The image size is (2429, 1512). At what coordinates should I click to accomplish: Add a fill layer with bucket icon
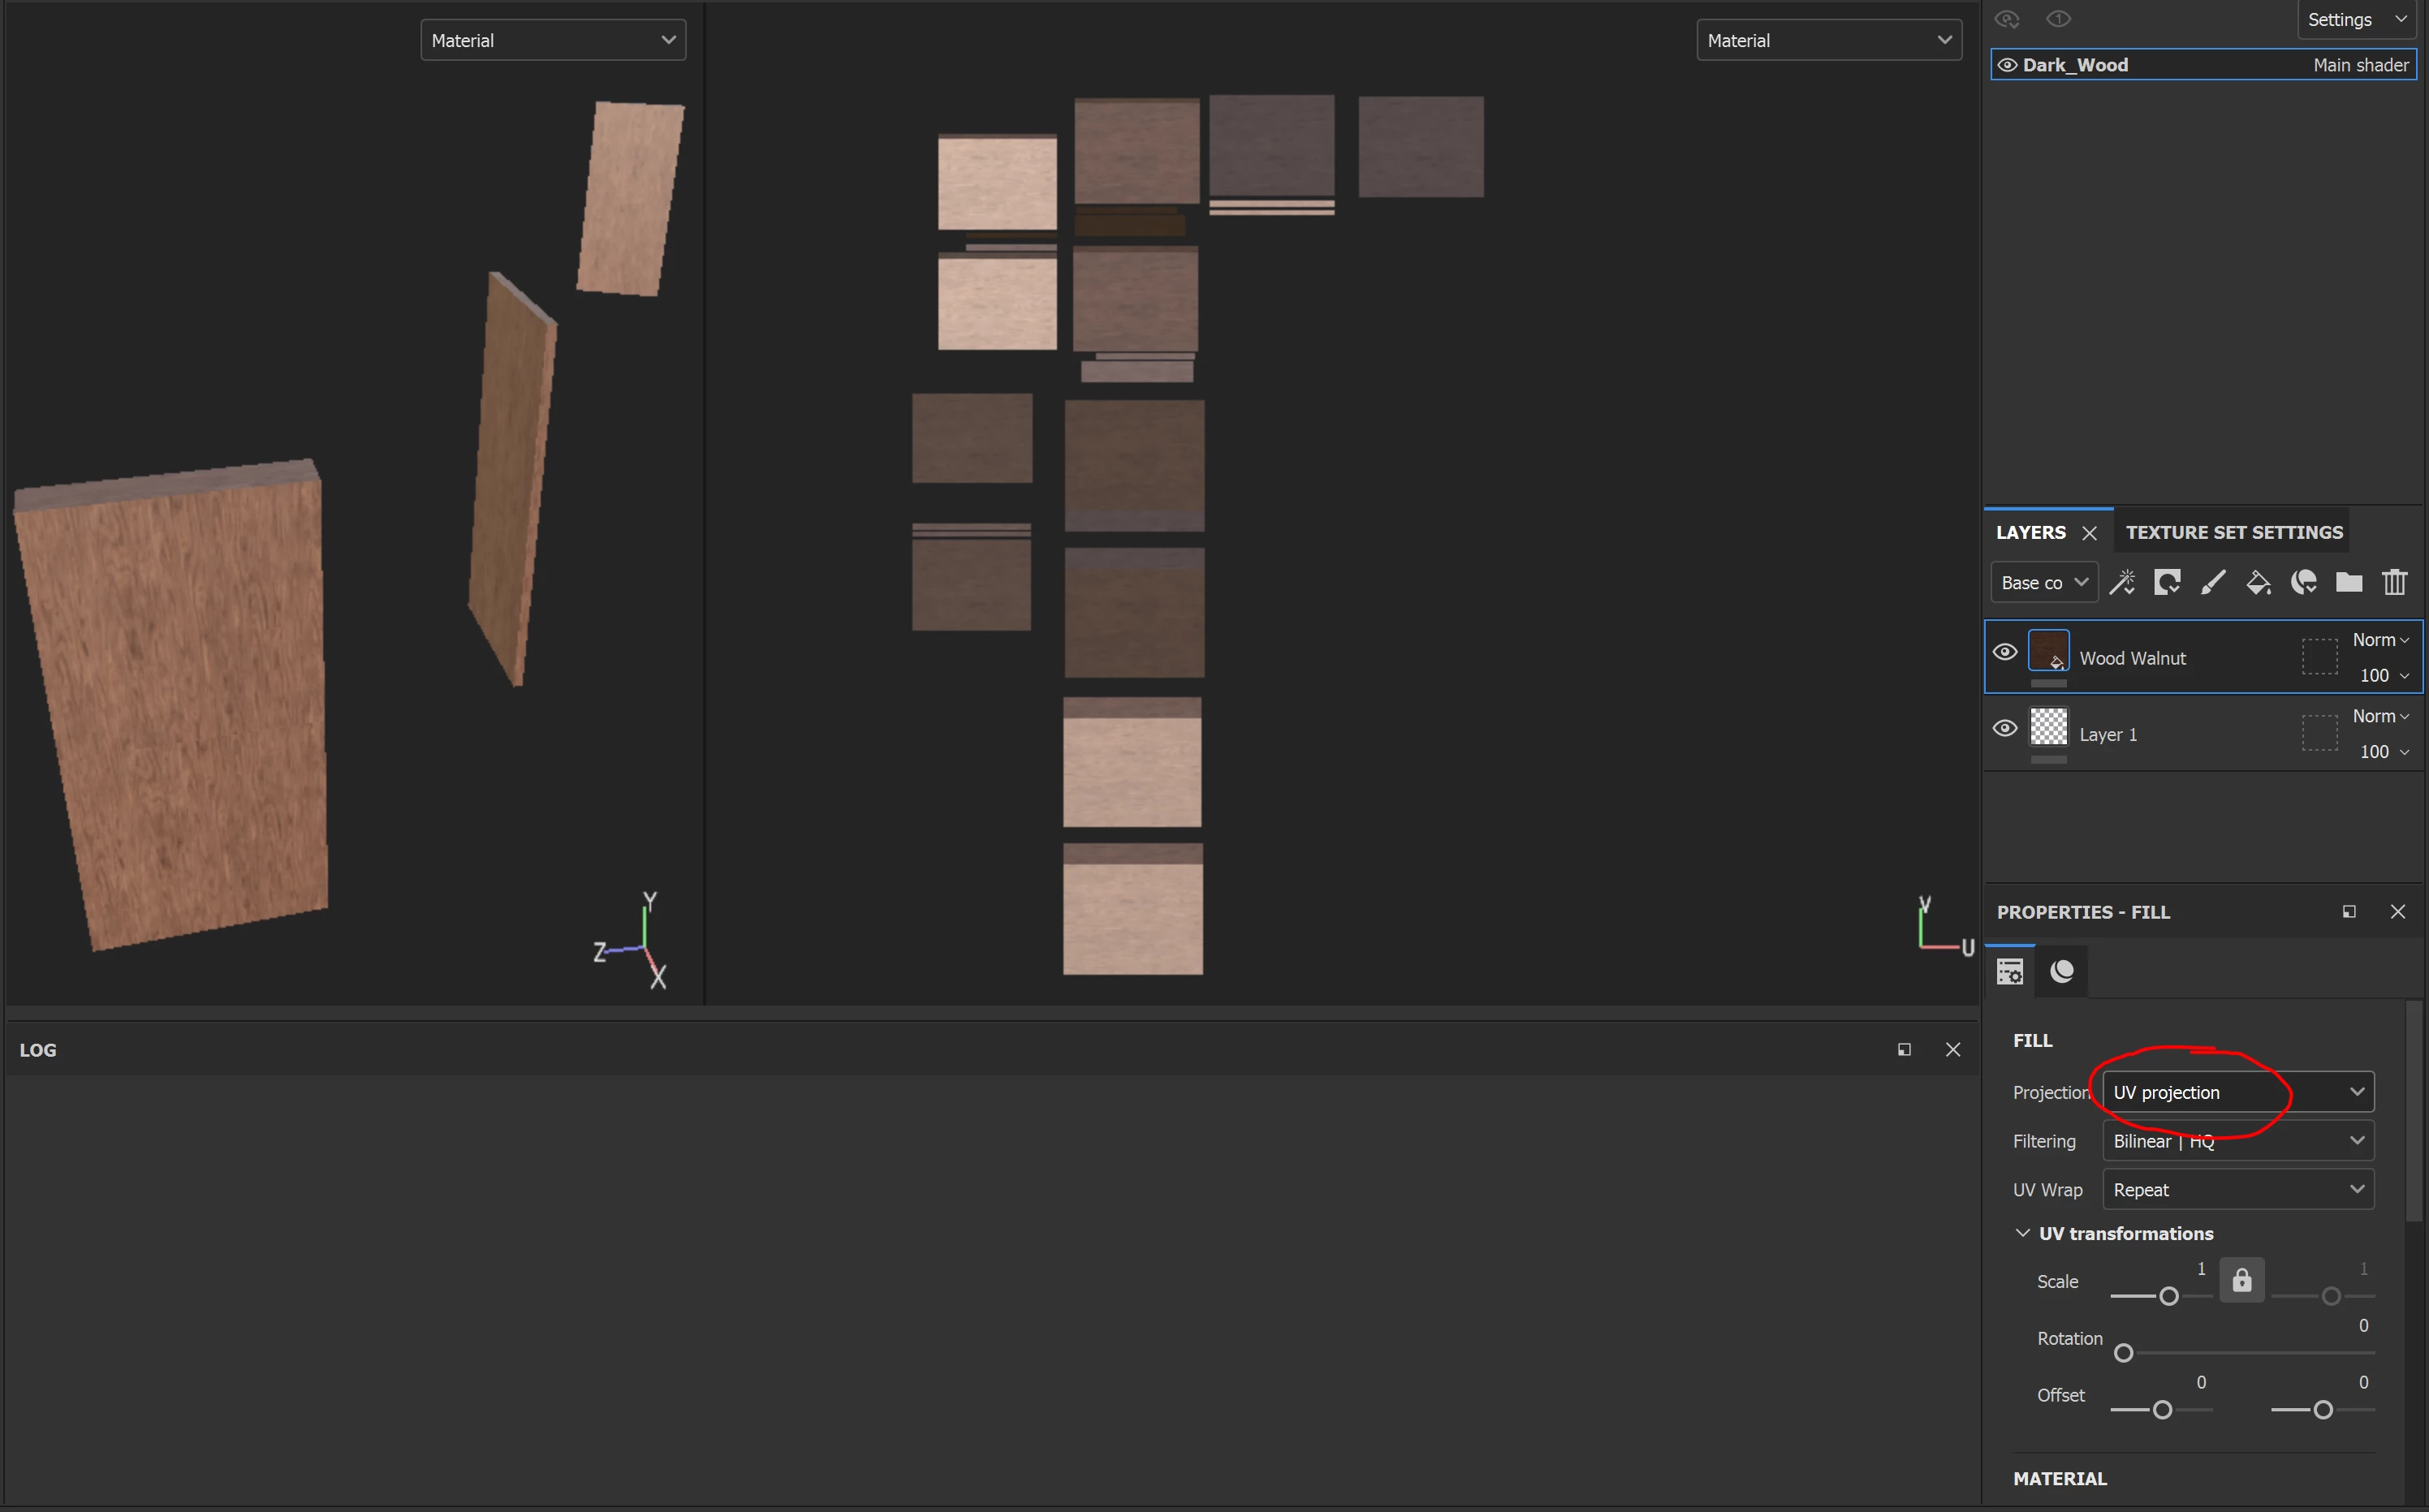pyautogui.click(x=2258, y=582)
